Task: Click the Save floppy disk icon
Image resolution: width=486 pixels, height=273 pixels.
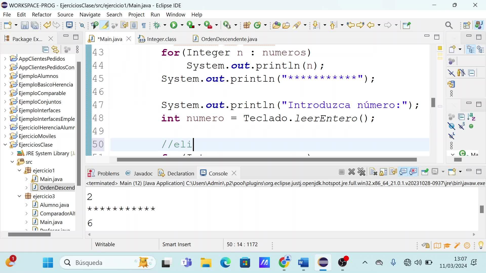Action: pyautogui.click(x=25, y=25)
